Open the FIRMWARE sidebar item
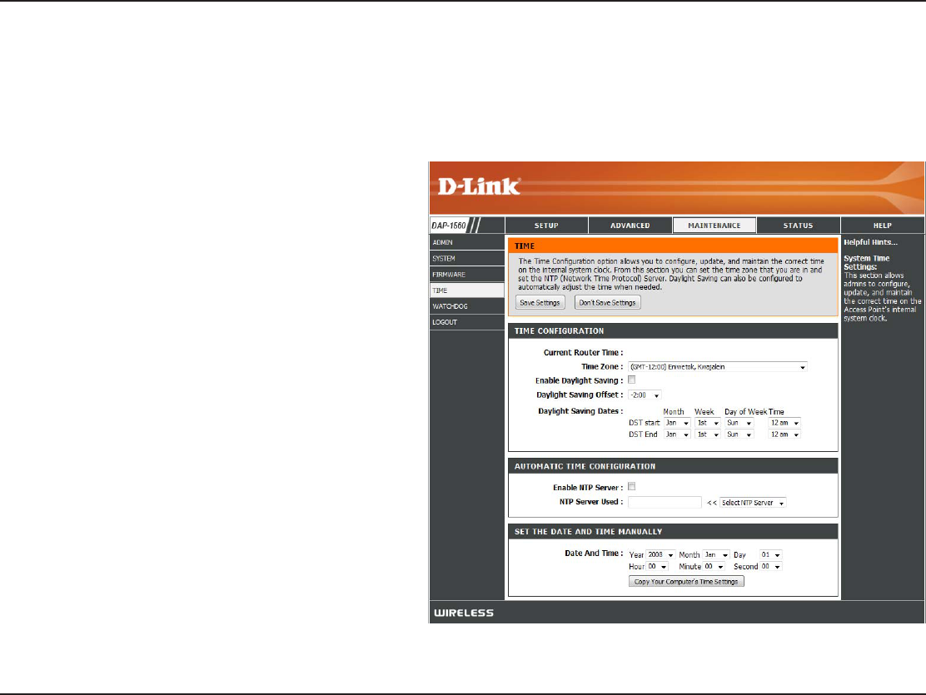This screenshot has width=926, height=695. coord(466,275)
